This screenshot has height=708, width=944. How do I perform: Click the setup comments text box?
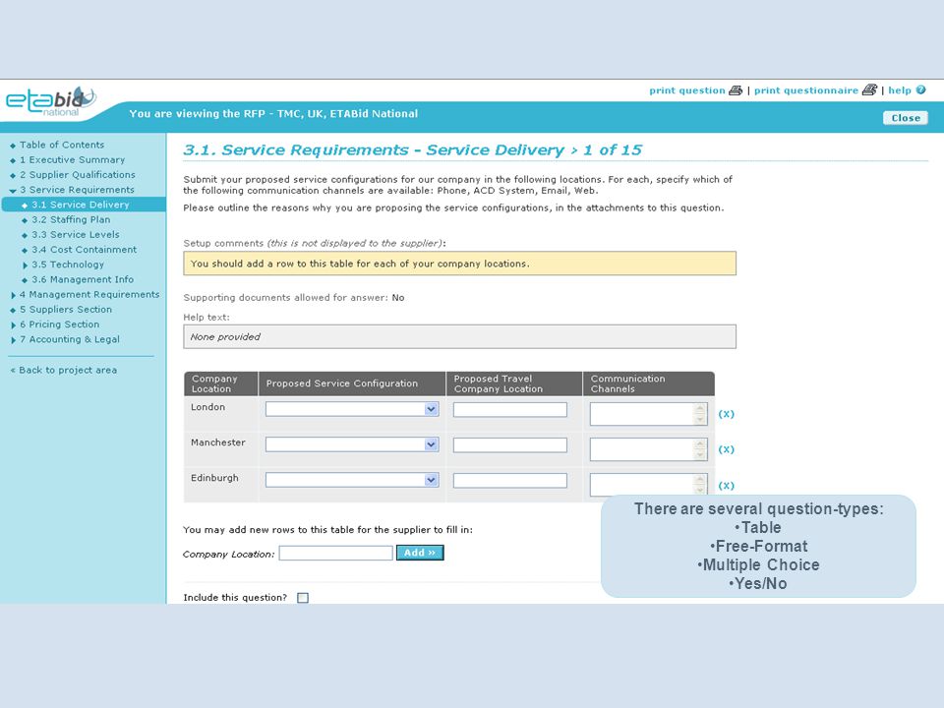459,264
